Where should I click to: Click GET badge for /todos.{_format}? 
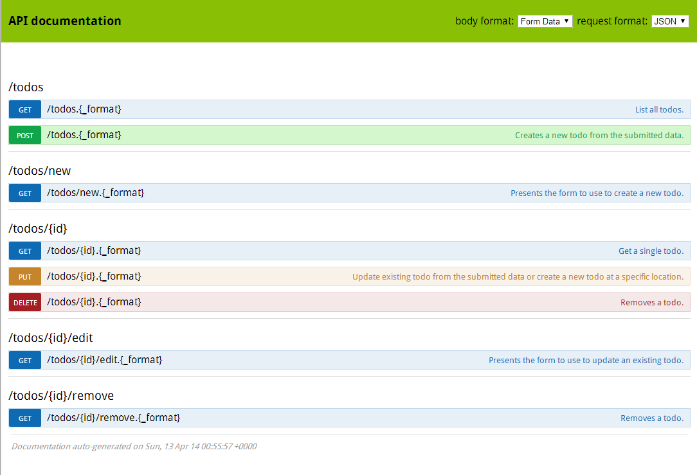(x=25, y=110)
